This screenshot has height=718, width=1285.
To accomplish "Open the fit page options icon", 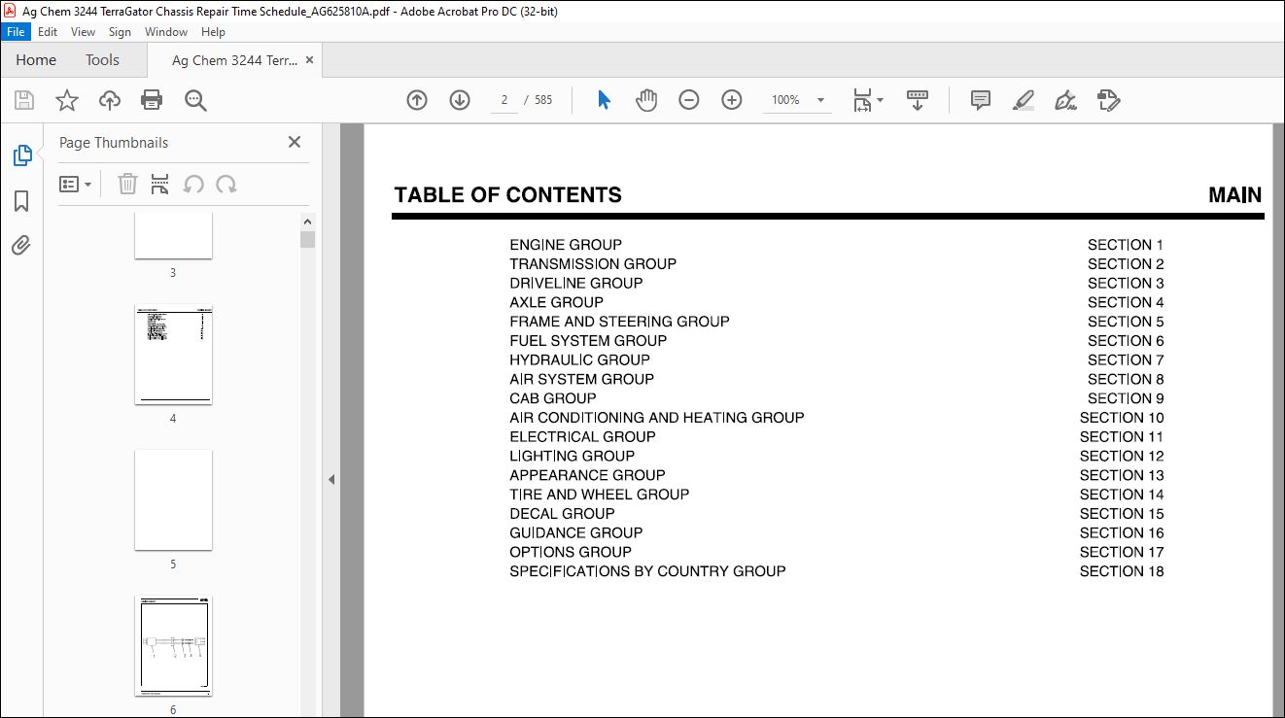I will [868, 100].
